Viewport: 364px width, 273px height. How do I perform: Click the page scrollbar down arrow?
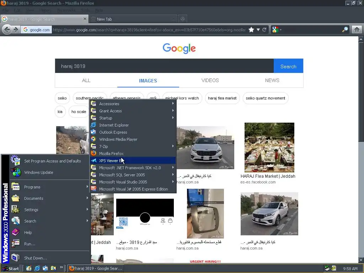pyautogui.click(x=361, y=260)
